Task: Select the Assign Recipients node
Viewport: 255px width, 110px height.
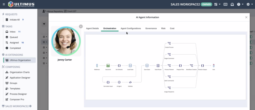Action: [x=169, y=88]
